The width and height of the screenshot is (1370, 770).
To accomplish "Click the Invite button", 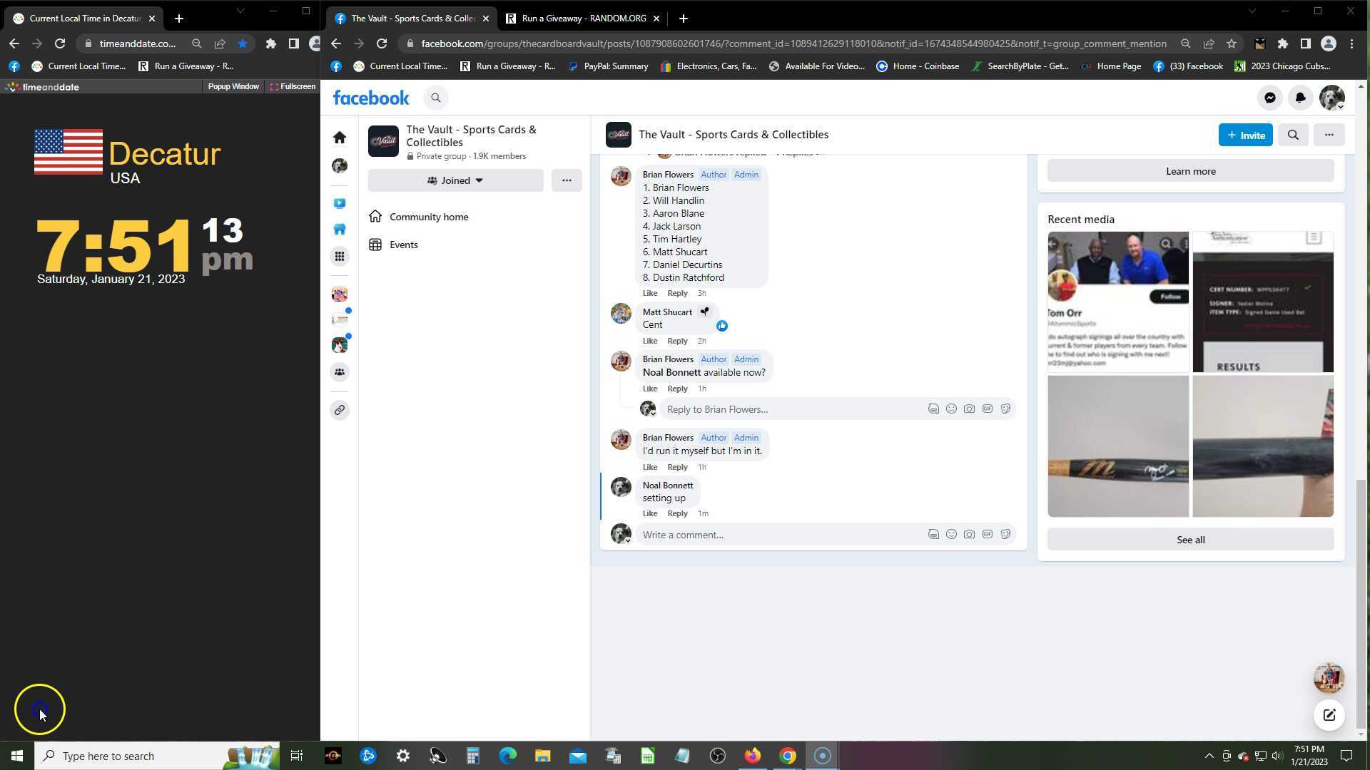I will point(1245,135).
